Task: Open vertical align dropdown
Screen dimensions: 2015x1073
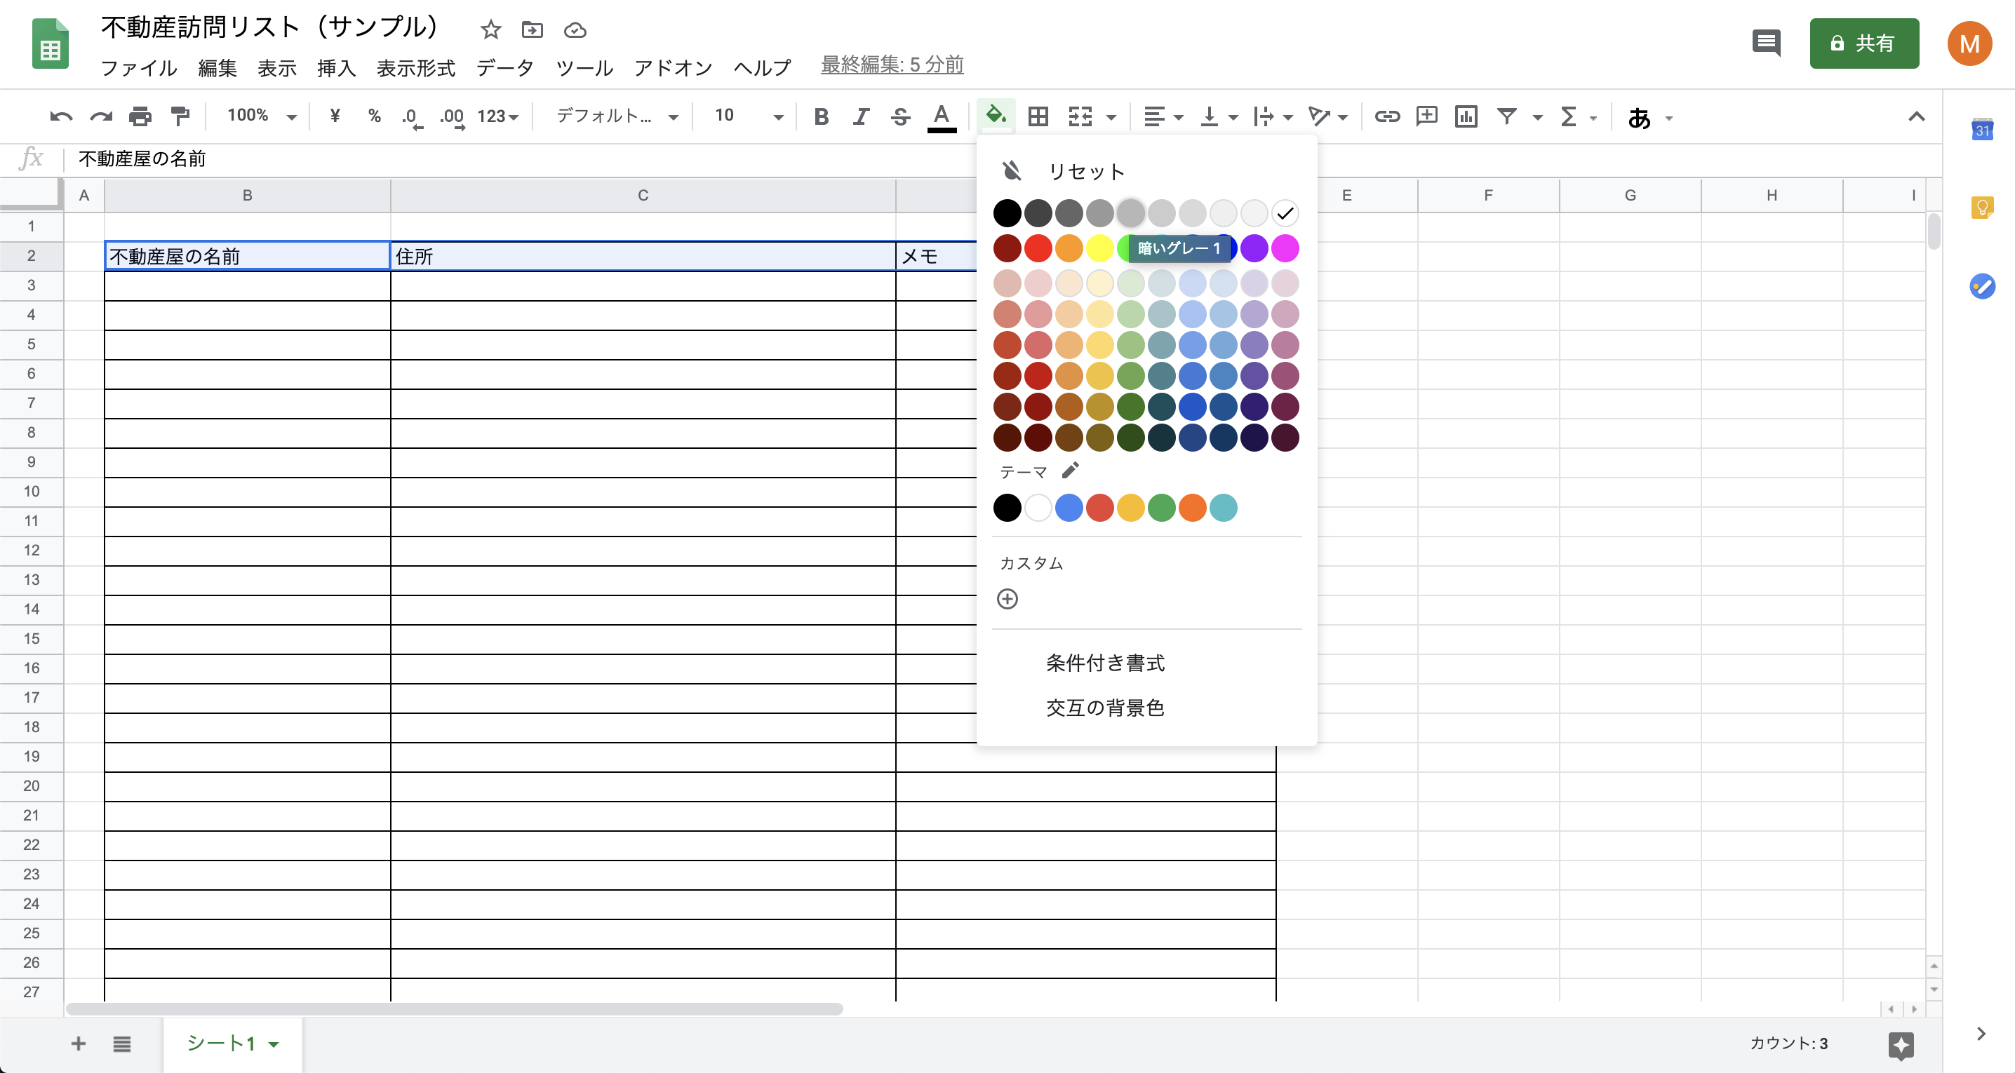Action: point(1219,116)
